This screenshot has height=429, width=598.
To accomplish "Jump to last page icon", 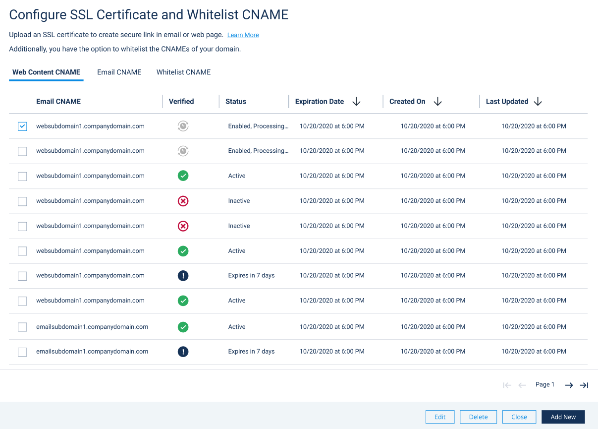I will point(584,385).
